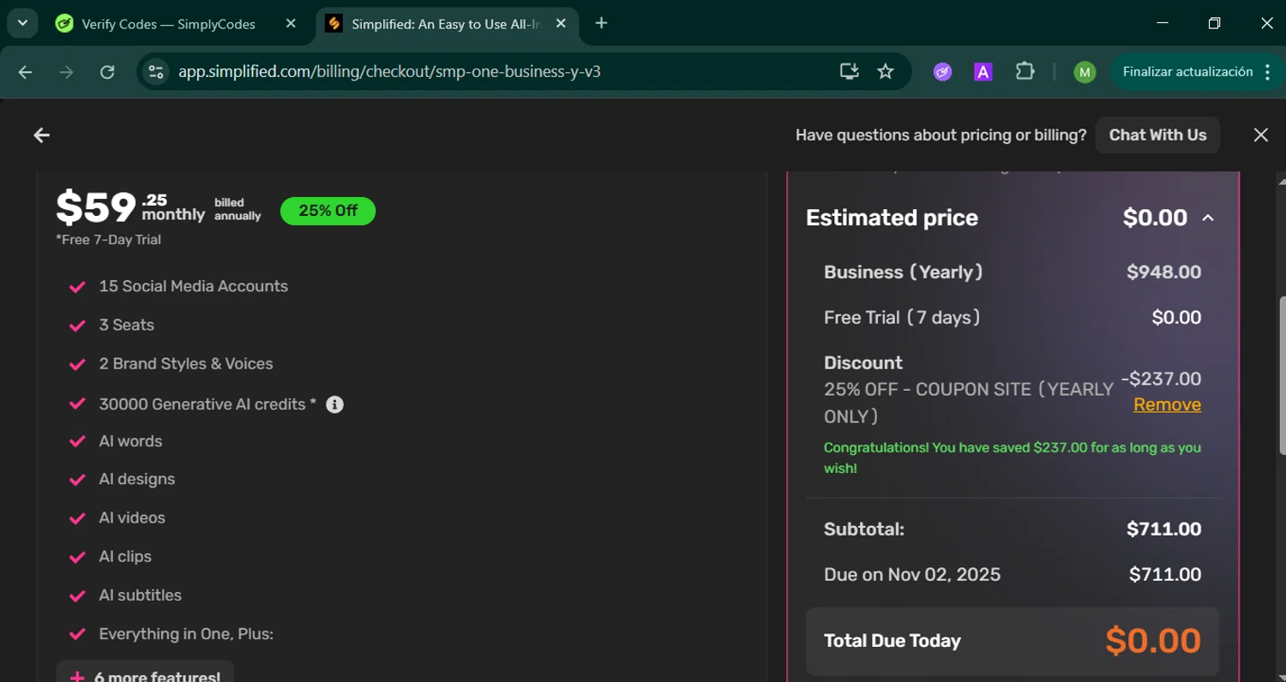Click the Subtotal: label
The height and width of the screenshot is (682, 1286).
[863, 529]
